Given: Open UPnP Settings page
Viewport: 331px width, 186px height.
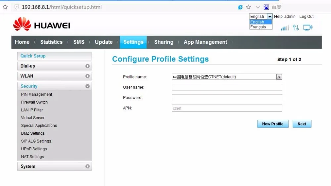Looking at the screenshot, I should click(x=34, y=149).
